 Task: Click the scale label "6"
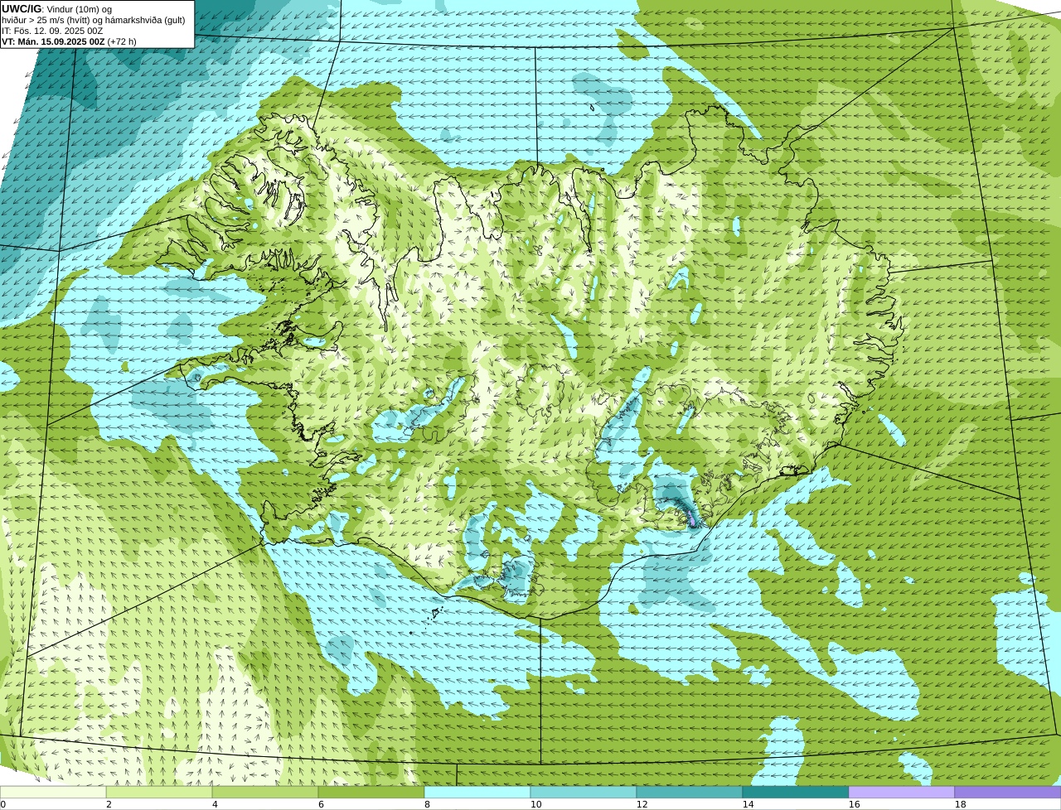(321, 804)
